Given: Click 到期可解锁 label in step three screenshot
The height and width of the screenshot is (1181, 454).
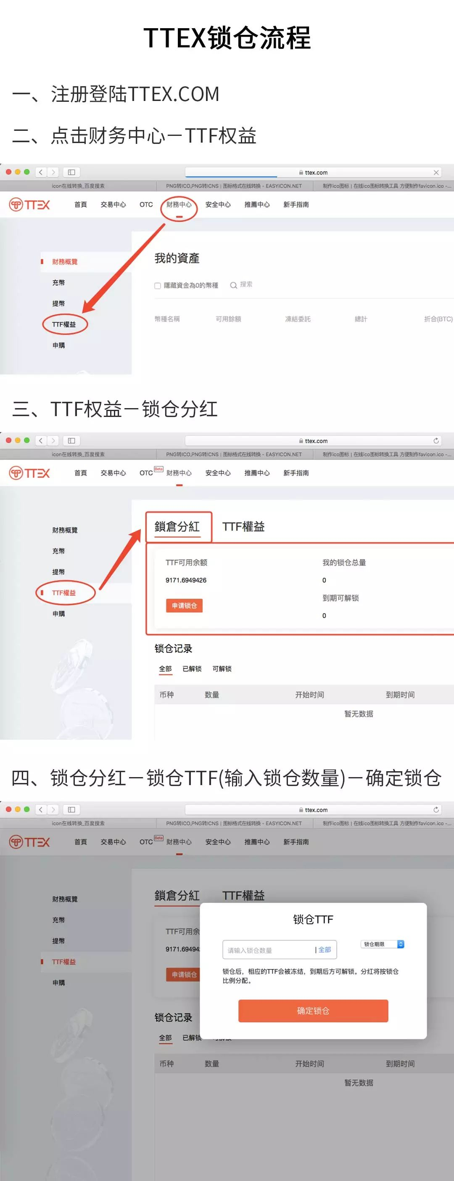Looking at the screenshot, I should [x=341, y=598].
